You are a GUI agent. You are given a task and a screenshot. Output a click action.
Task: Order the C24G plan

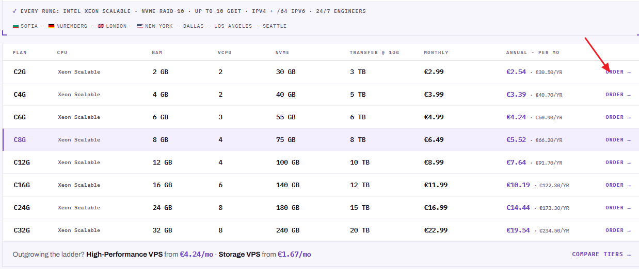pyautogui.click(x=618, y=208)
